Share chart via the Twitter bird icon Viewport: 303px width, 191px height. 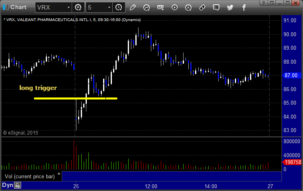point(230,8)
